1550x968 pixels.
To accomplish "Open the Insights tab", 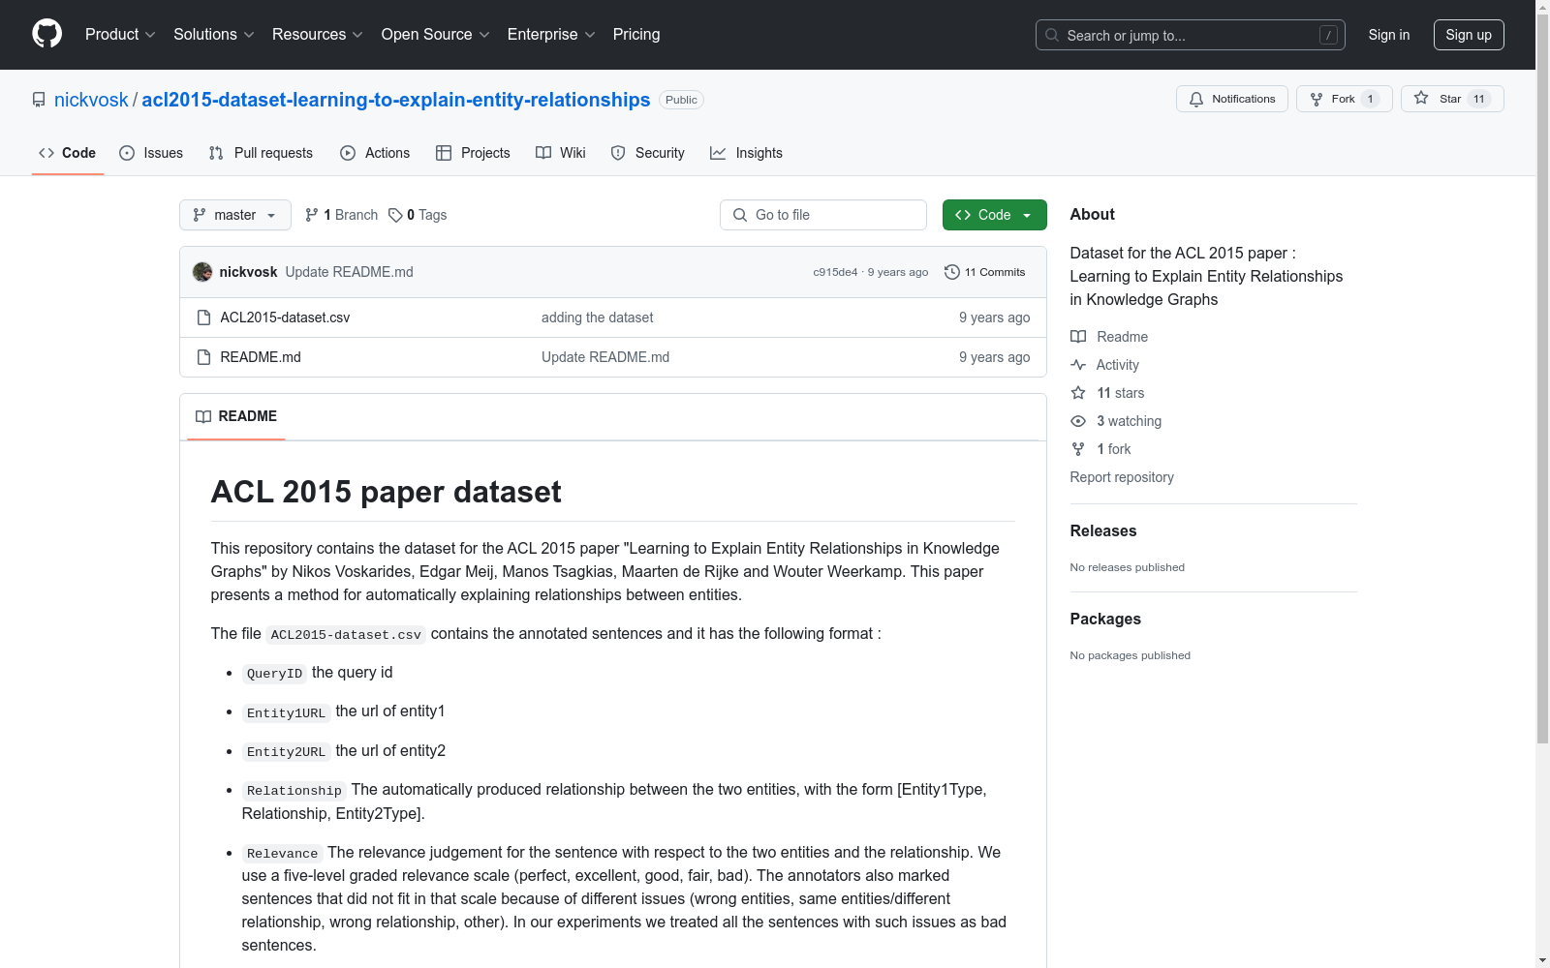I will click(746, 153).
